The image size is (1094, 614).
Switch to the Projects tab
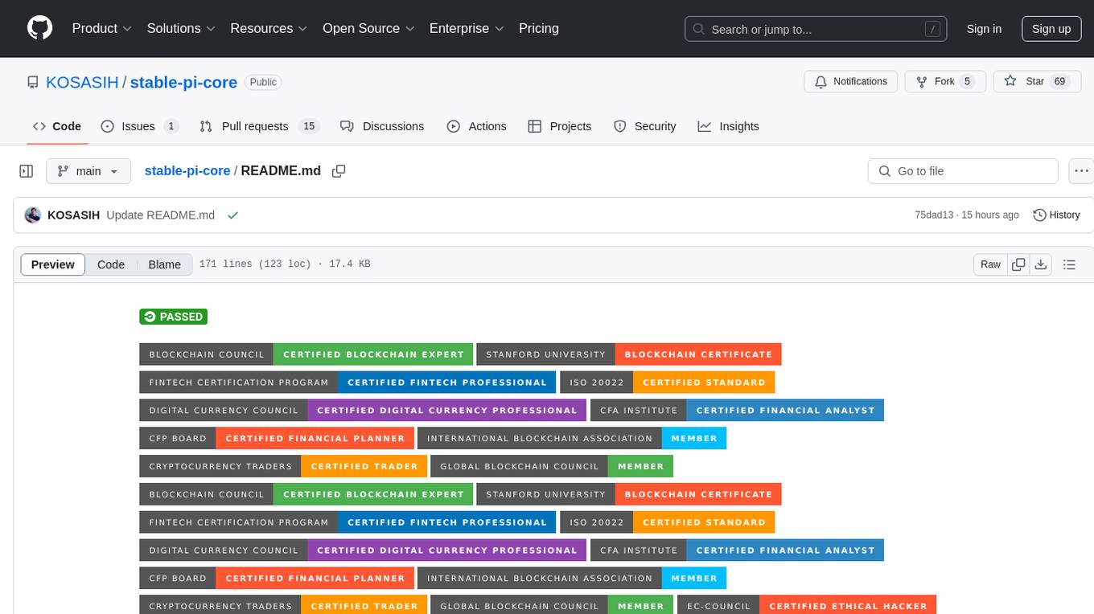(x=560, y=126)
